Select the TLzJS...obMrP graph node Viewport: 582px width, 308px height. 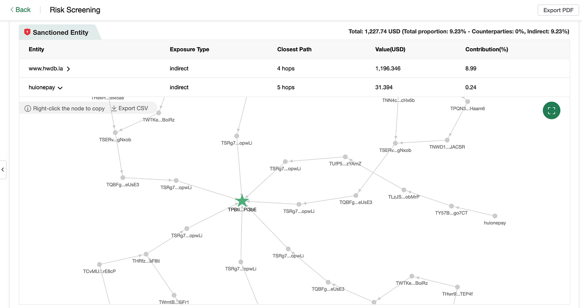tap(403, 190)
